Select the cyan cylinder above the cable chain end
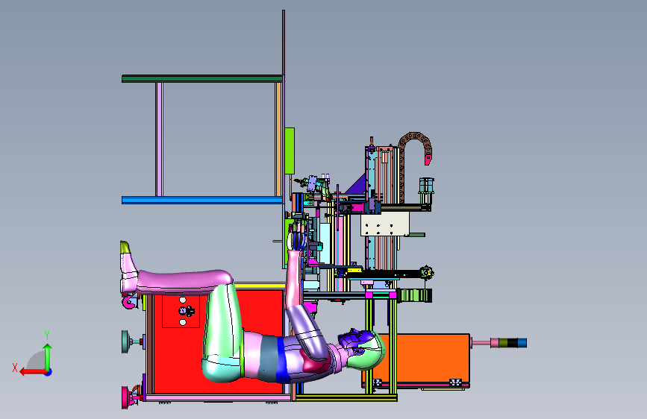This screenshot has width=647, height=419. 427,185
